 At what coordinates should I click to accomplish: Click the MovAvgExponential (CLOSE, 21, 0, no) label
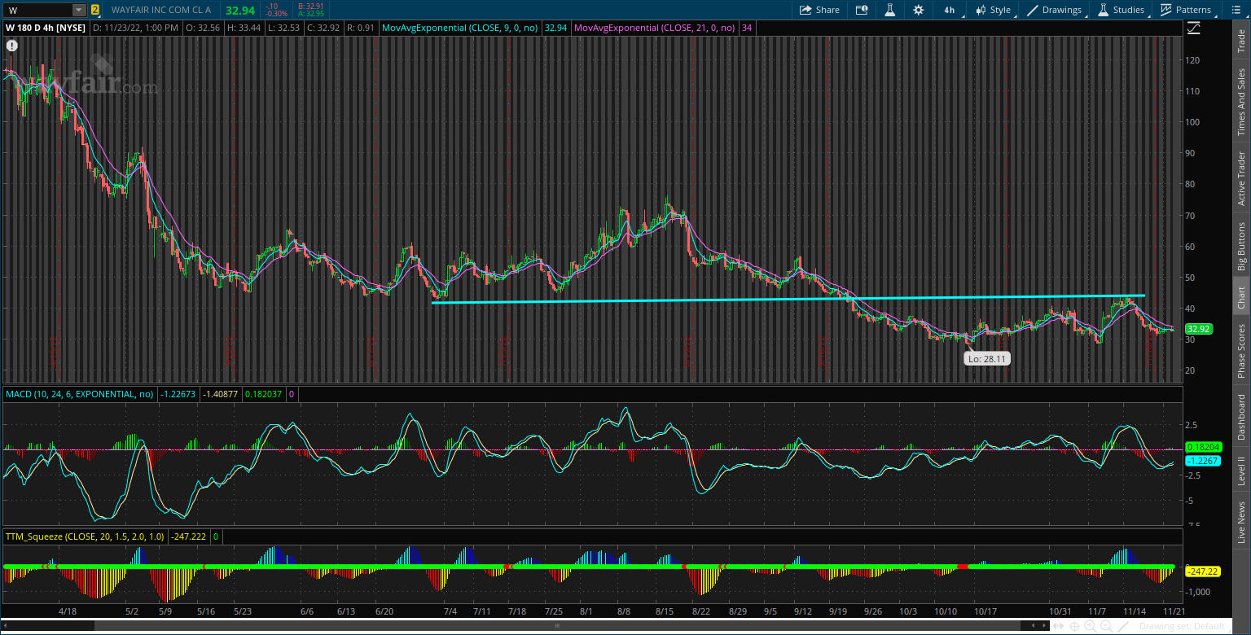coord(654,28)
